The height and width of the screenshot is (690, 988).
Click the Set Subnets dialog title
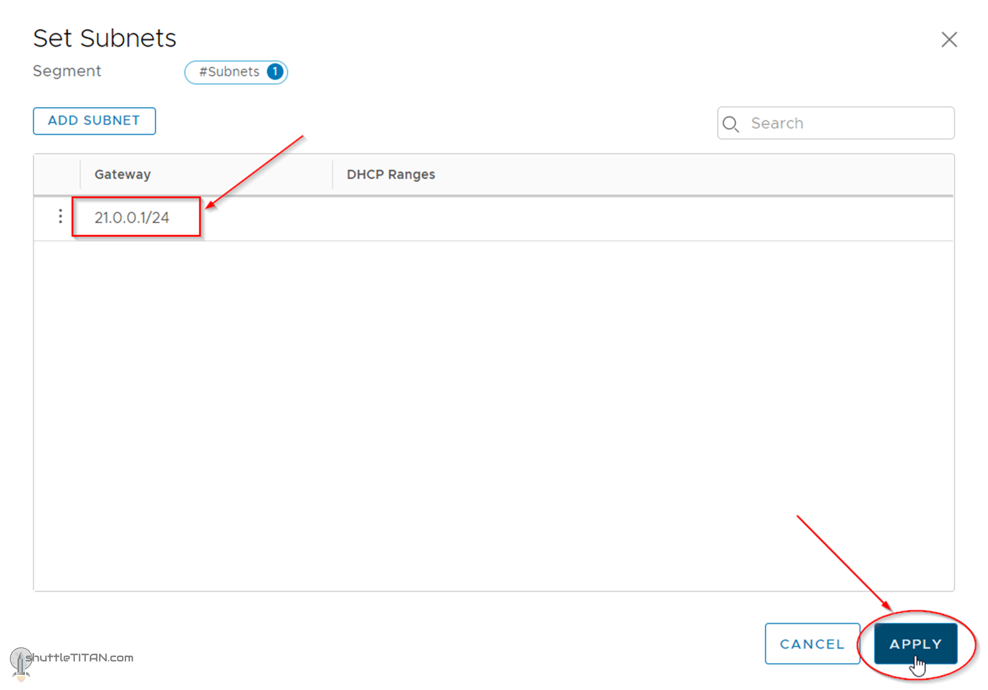104,38
